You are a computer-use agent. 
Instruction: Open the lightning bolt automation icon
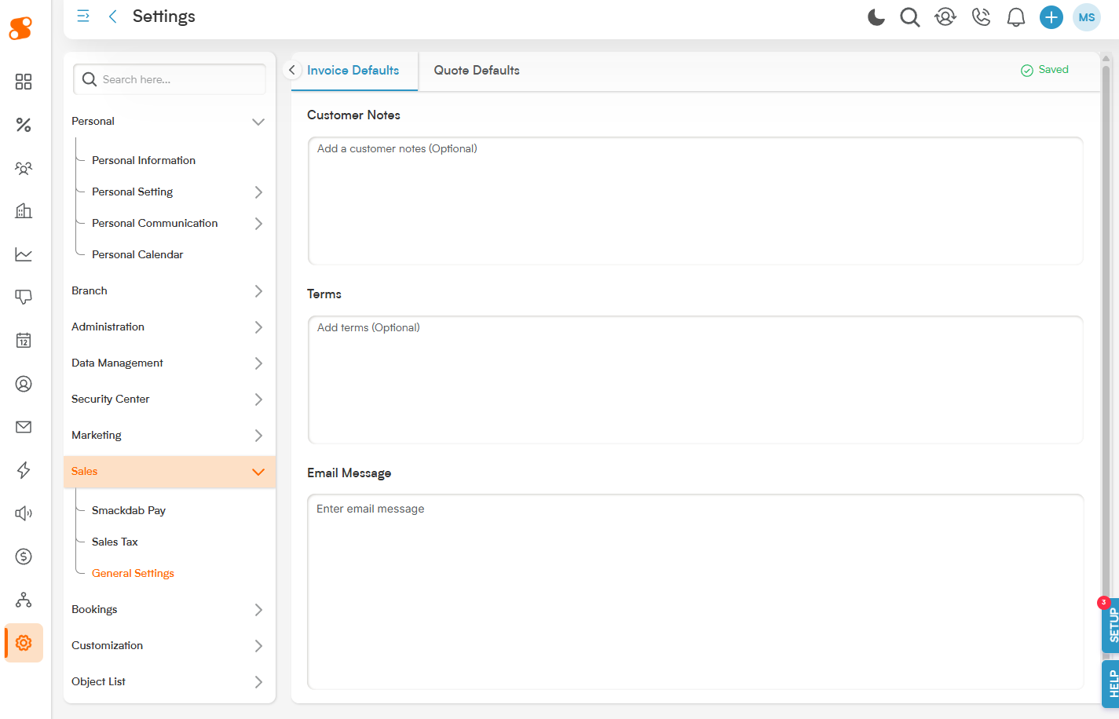click(24, 470)
